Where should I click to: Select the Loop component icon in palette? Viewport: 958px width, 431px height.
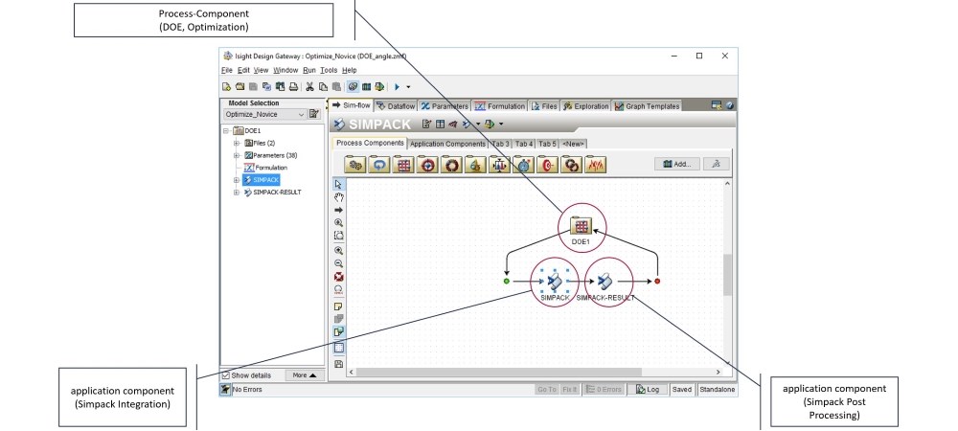tap(378, 164)
